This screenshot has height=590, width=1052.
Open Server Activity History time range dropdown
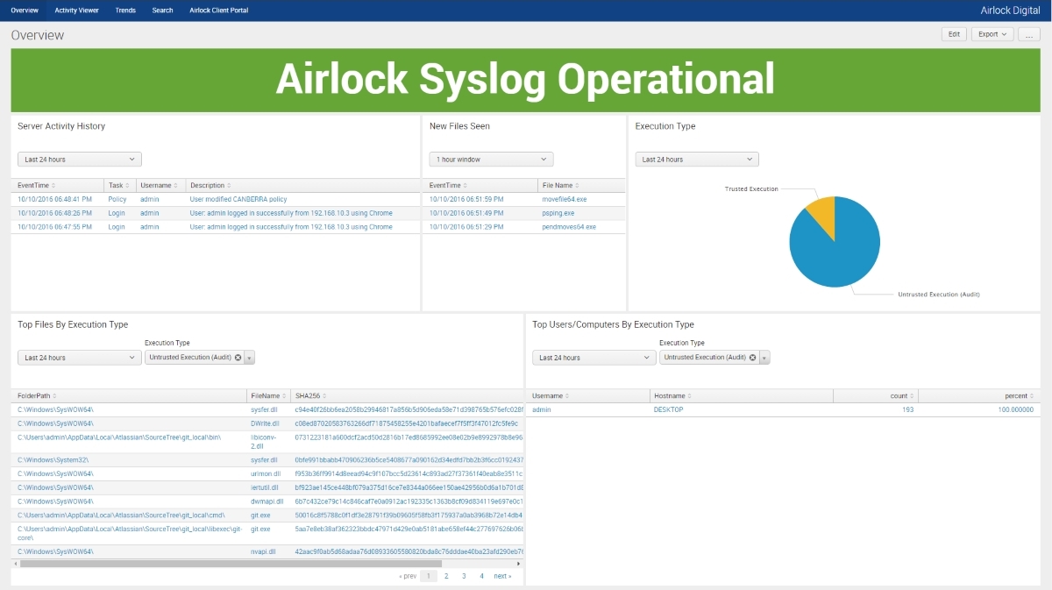tap(80, 160)
